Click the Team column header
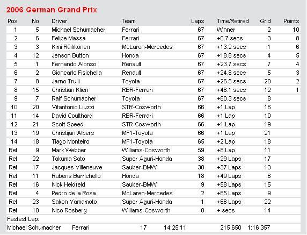 coord(129,21)
